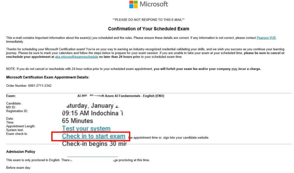The image size is (294, 173).
Task: Click the Registration ID label
Action: (17, 111)
